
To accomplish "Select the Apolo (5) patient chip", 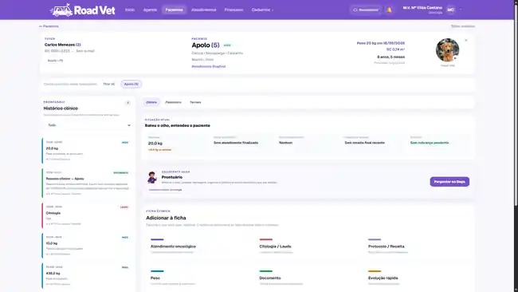I will click(x=131, y=85).
